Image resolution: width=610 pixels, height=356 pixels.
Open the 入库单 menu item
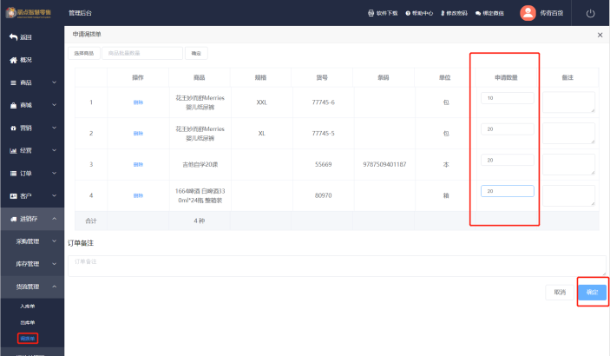point(28,307)
